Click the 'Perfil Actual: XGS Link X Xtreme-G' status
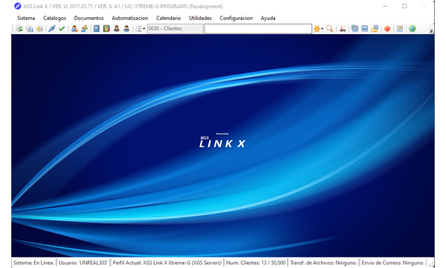The image size is (446, 268). click(x=167, y=263)
